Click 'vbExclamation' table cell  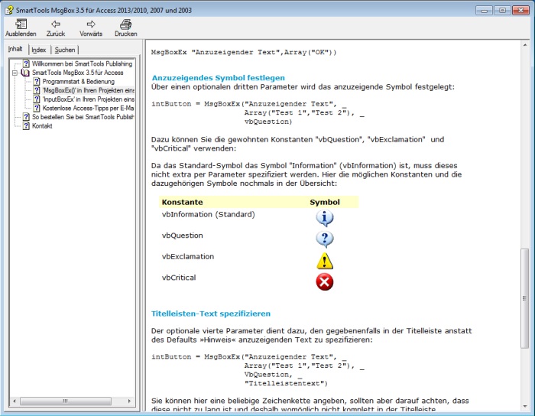[188, 257]
